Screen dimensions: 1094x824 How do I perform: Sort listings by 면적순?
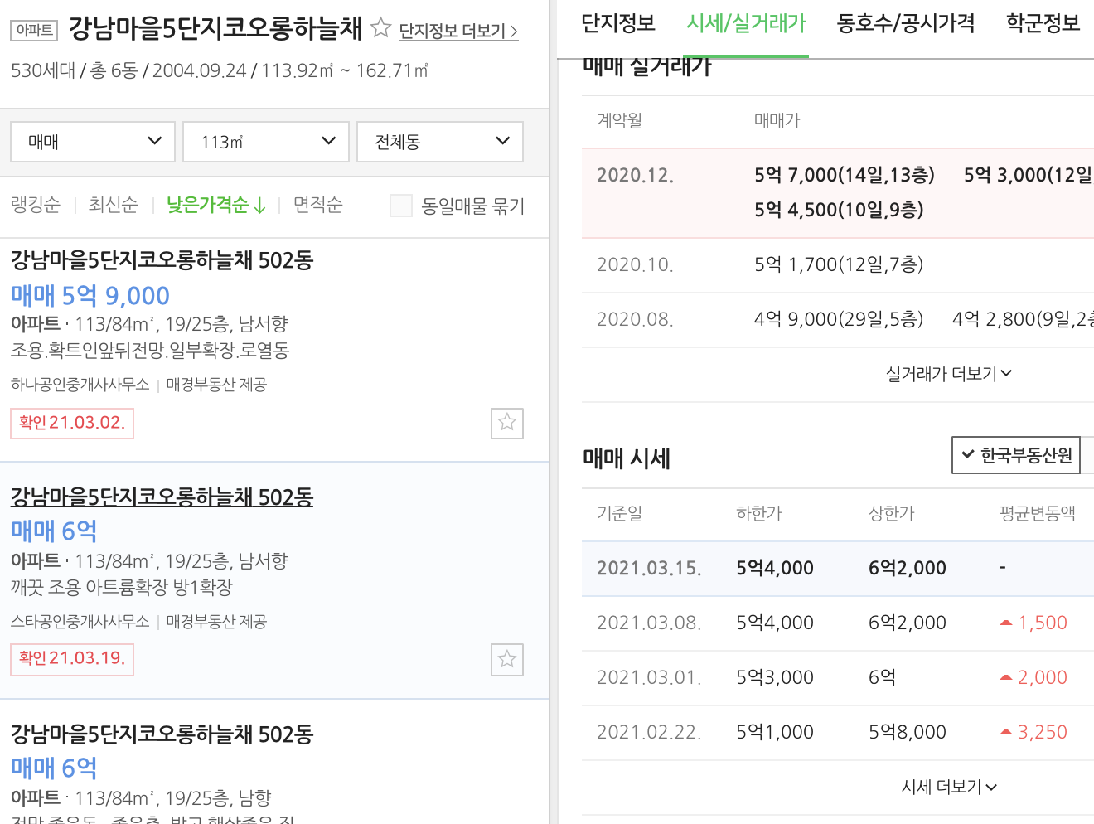[x=318, y=205]
